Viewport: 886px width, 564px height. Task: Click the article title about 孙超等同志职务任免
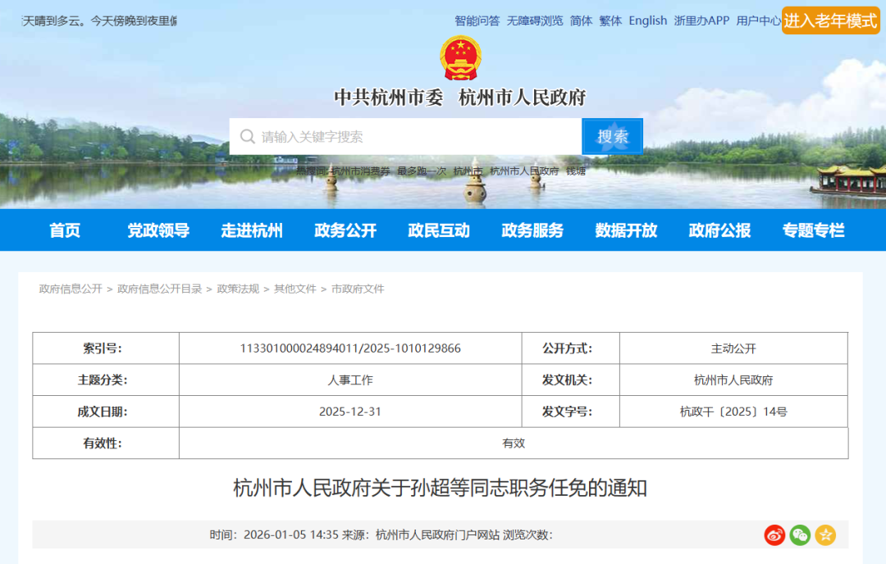[x=441, y=488]
